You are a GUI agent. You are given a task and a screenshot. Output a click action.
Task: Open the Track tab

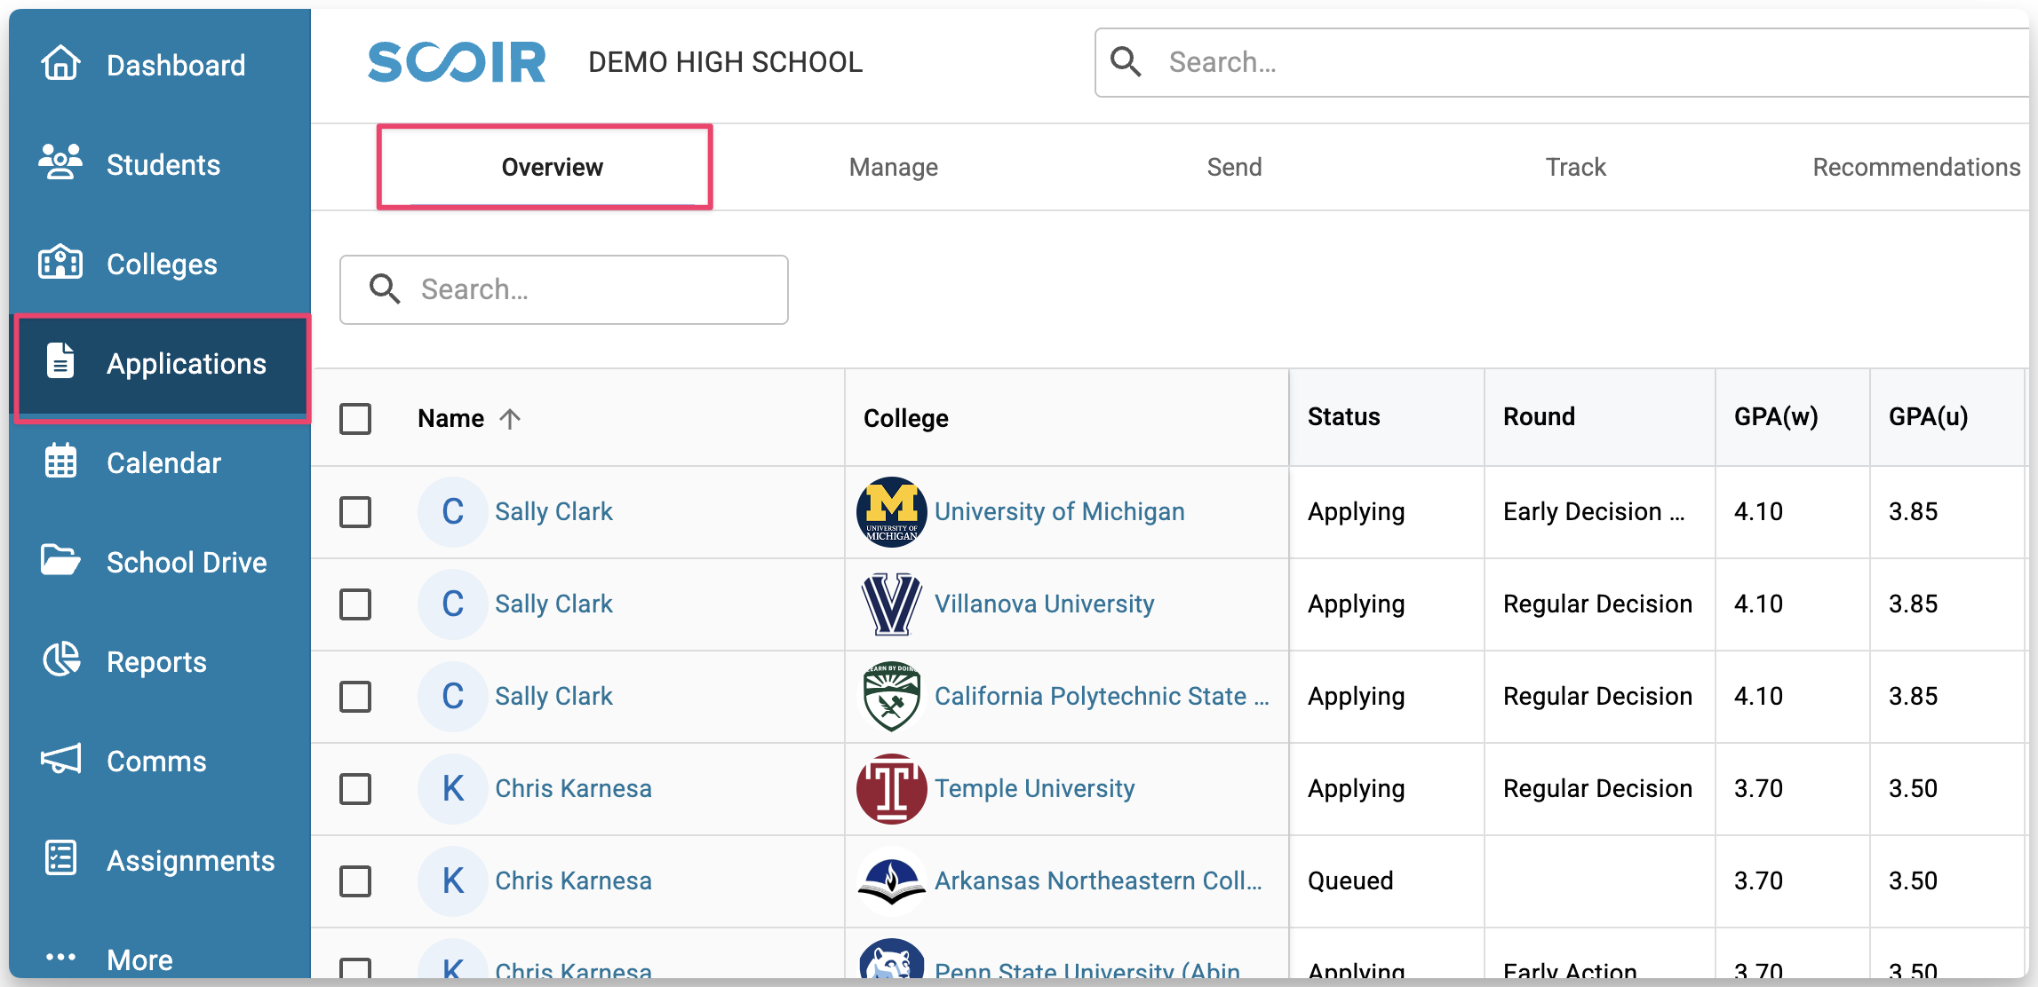pyautogui.click(x=1575, y=167)
